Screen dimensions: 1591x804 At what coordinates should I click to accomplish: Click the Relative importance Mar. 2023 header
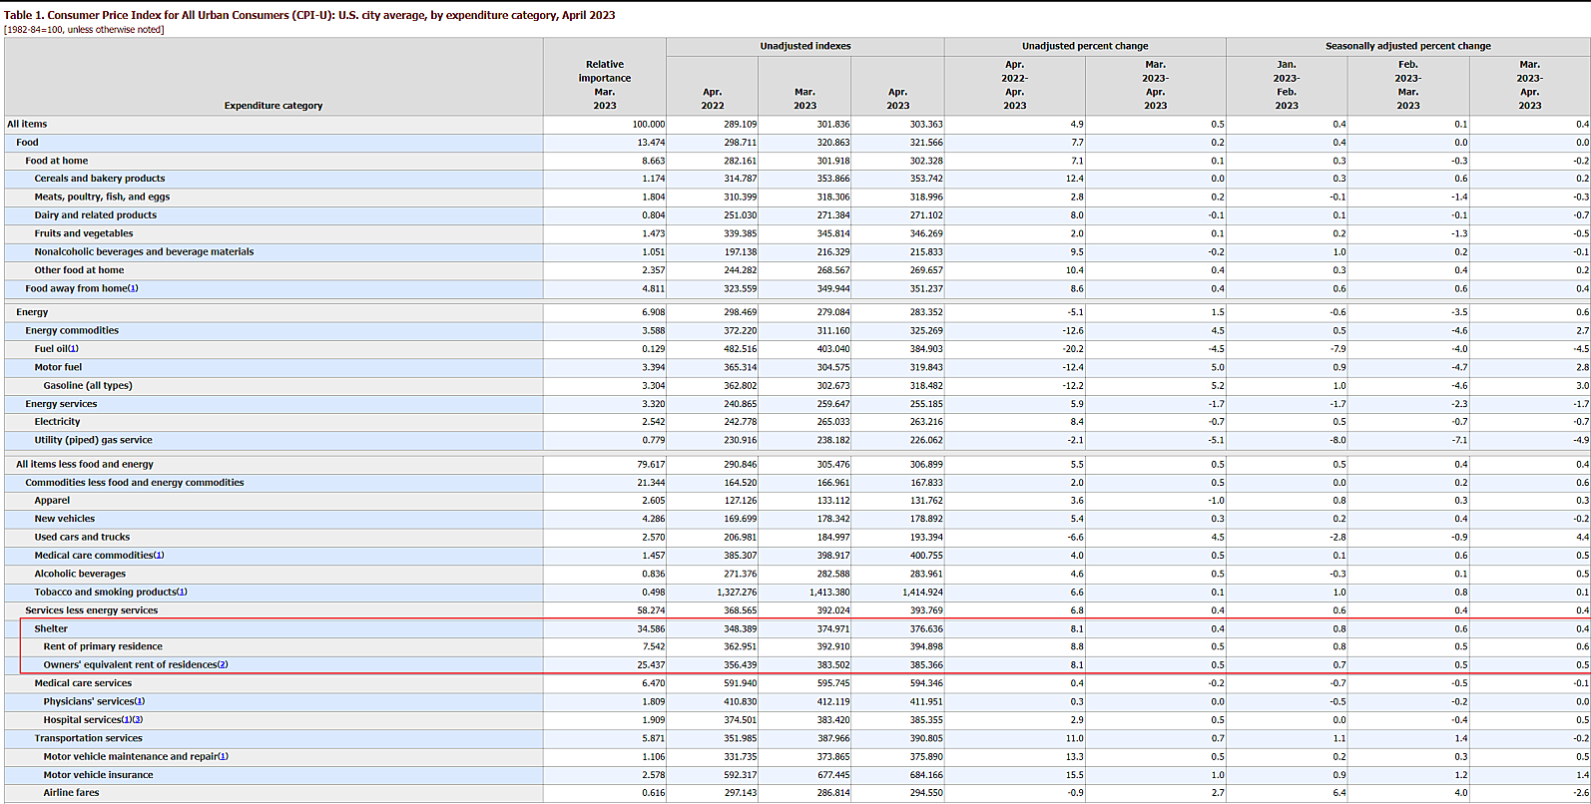[x=605, y=85]
